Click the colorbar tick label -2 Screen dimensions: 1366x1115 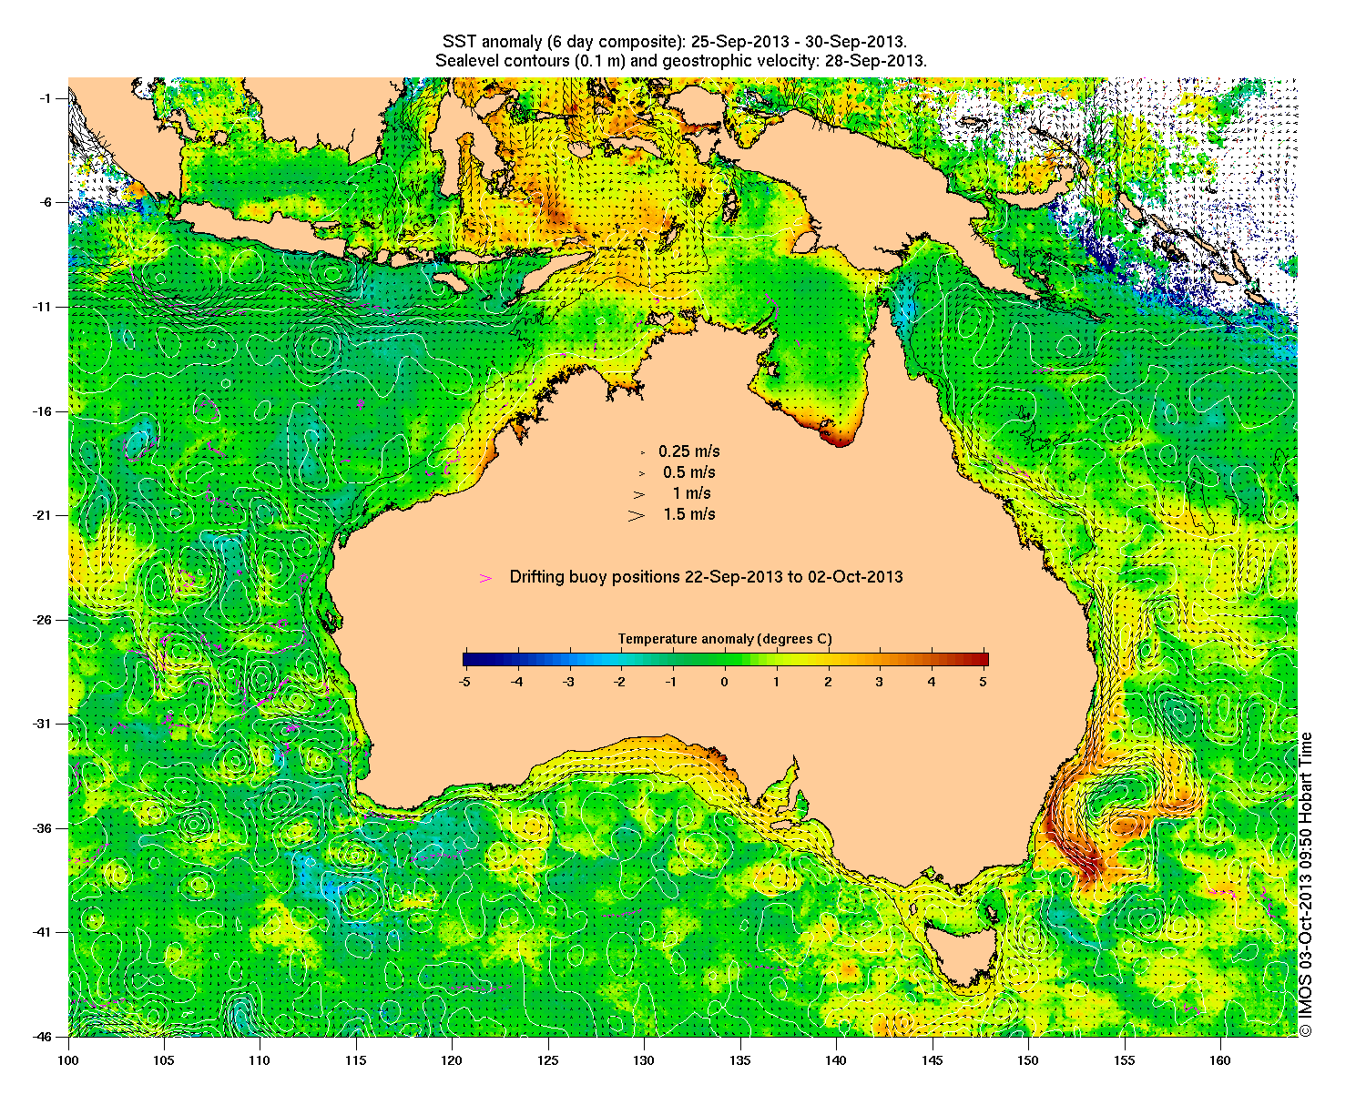pyautogui.click(x=620, y=681)
